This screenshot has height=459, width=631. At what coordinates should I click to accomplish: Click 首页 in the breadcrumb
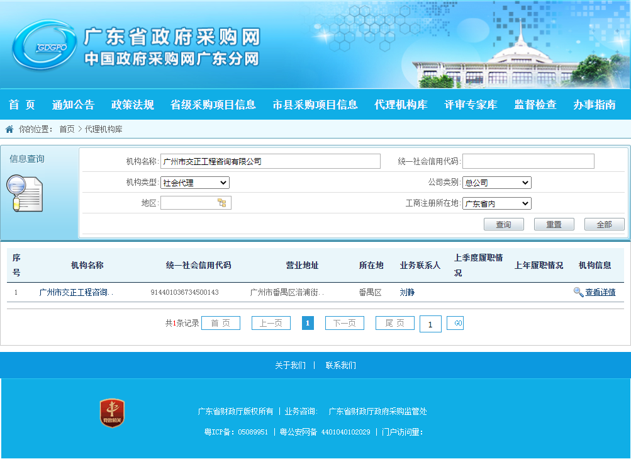tap(67, 129)
